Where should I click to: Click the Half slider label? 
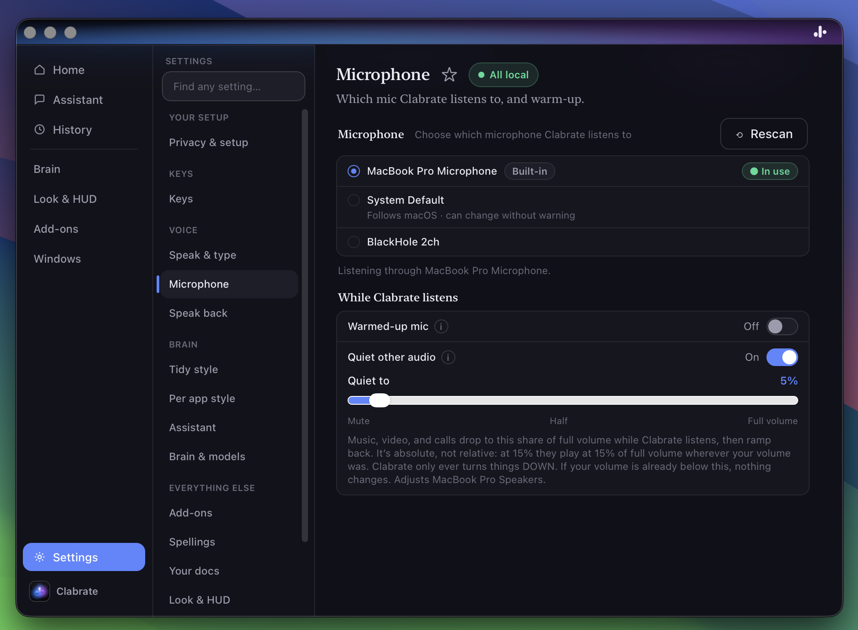pos(558,421)
